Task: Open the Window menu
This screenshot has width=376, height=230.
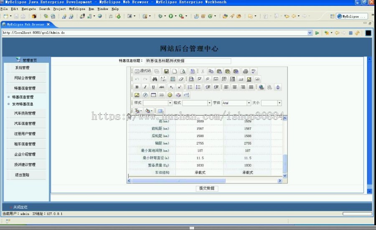Action: click(103, 9)
